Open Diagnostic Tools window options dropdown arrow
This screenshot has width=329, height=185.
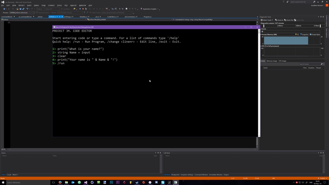click(x=318, y=17)
